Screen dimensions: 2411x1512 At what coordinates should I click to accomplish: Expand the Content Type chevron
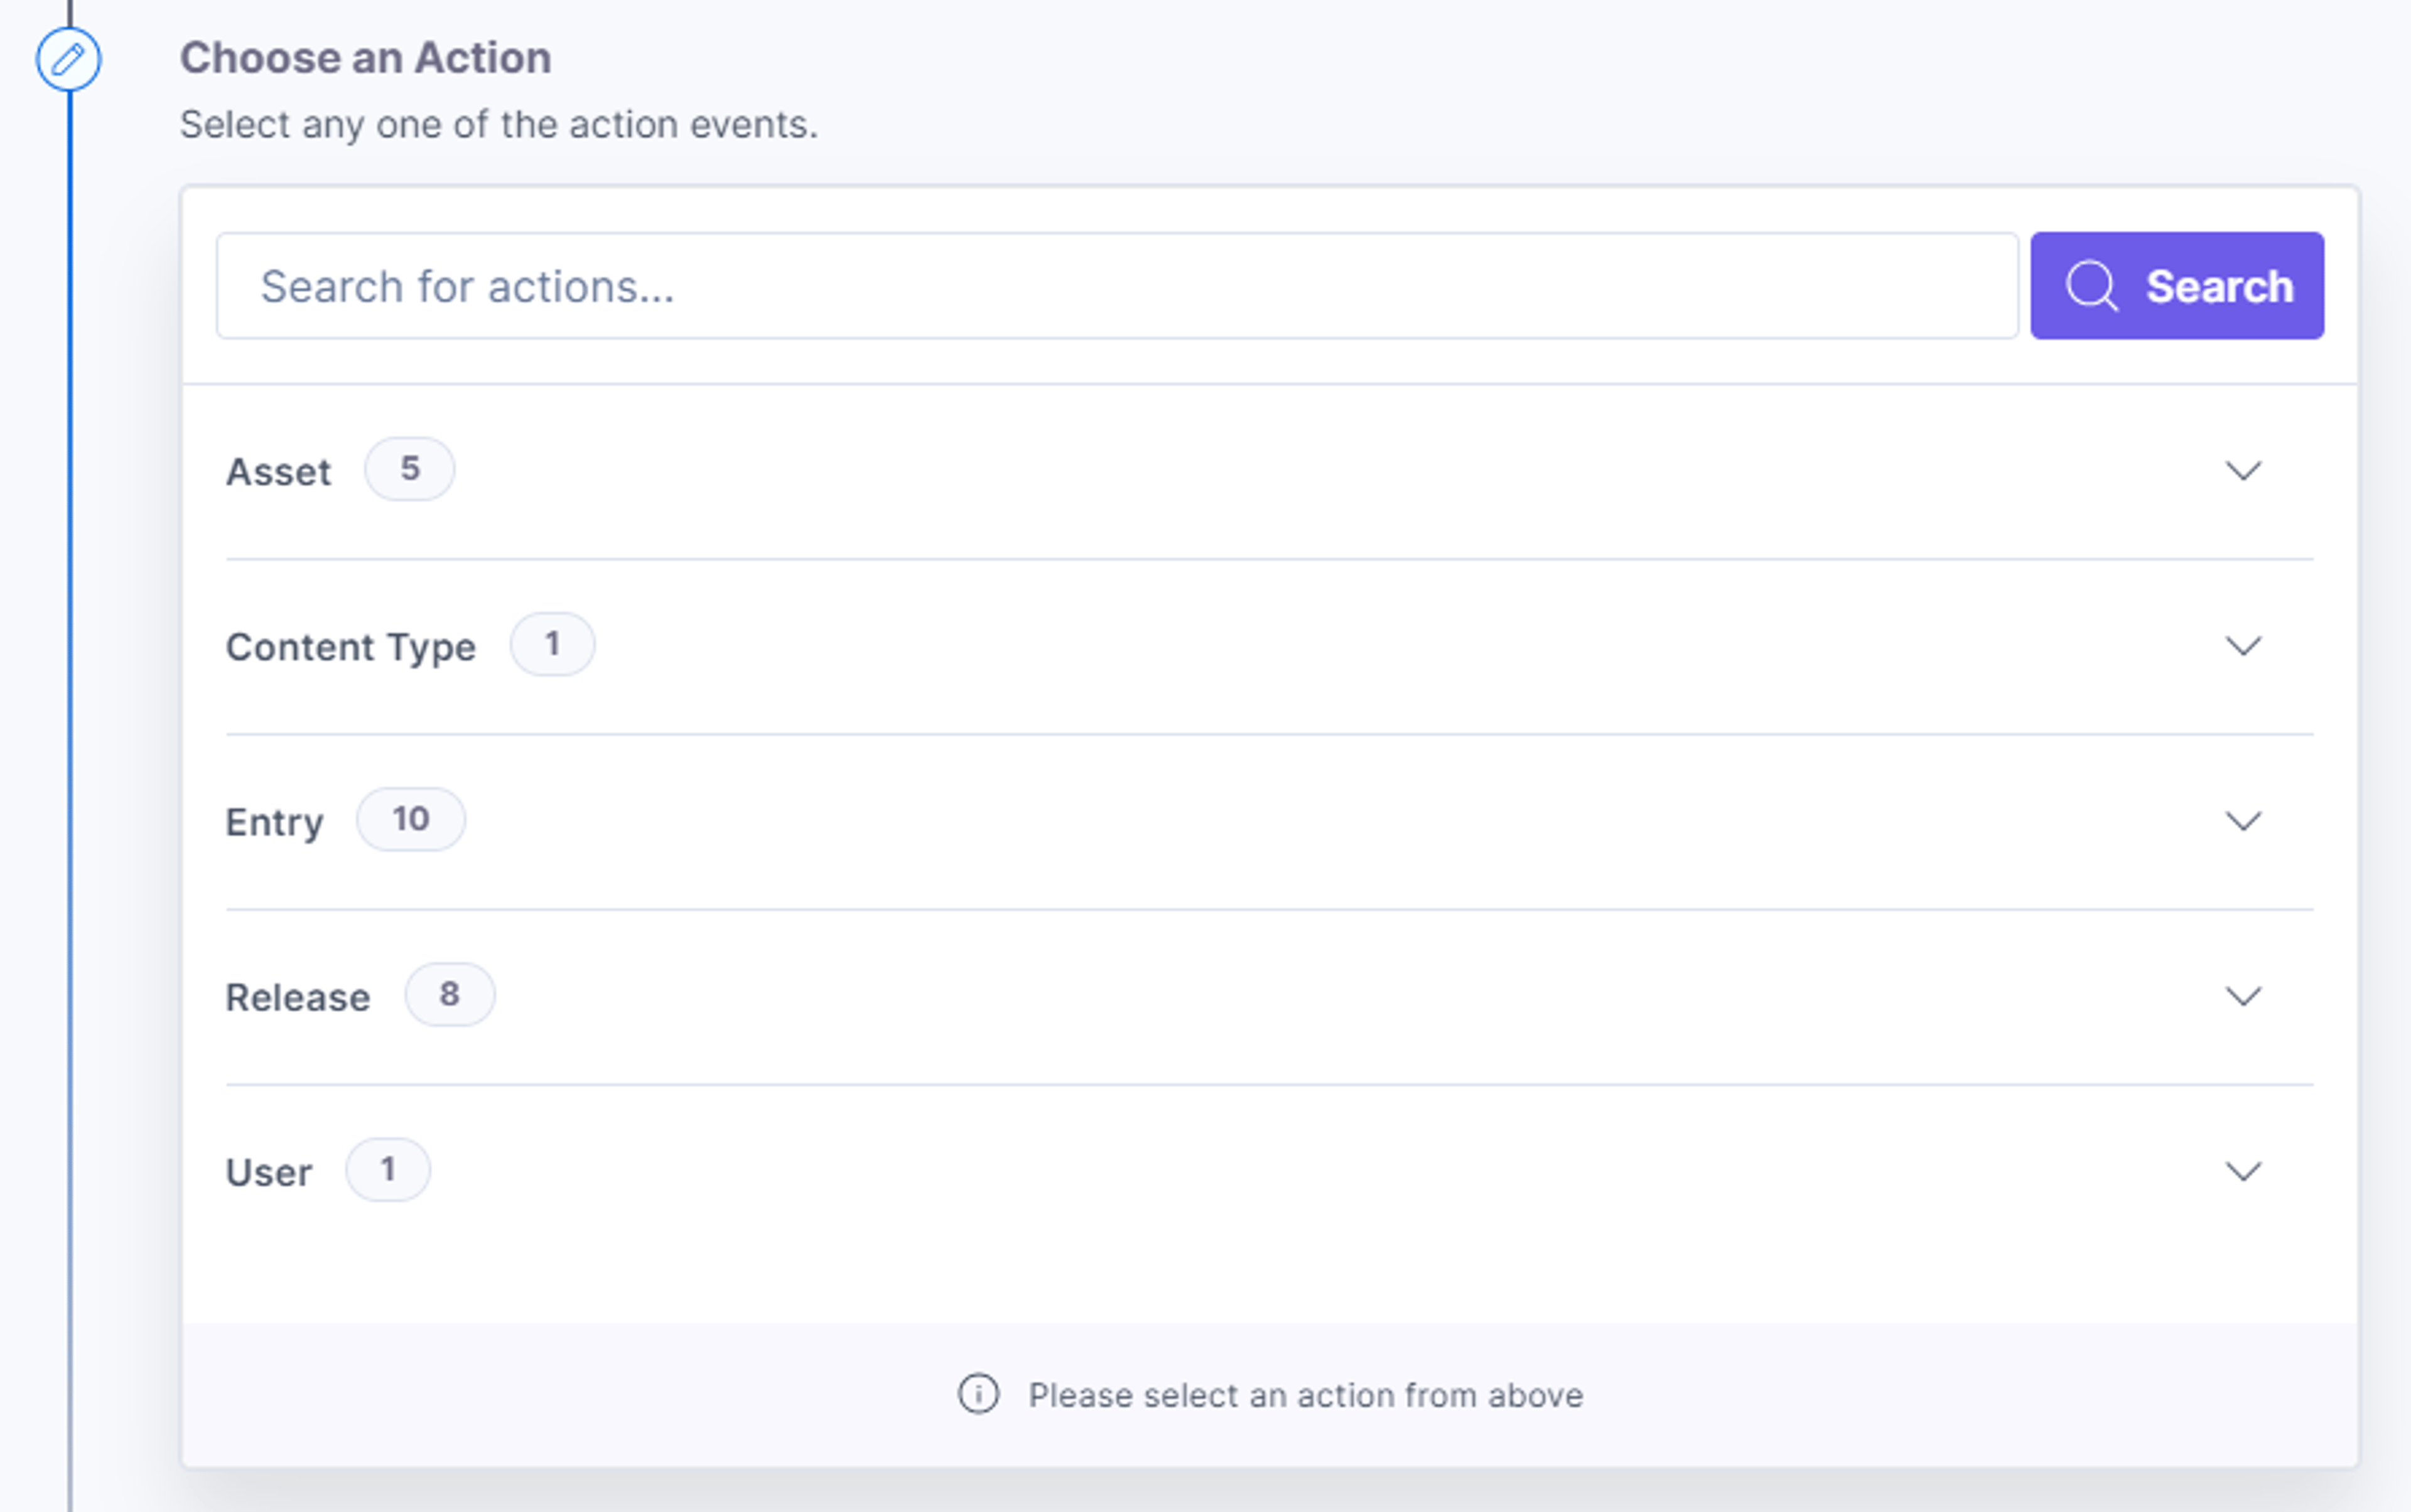click(2243, 645)
